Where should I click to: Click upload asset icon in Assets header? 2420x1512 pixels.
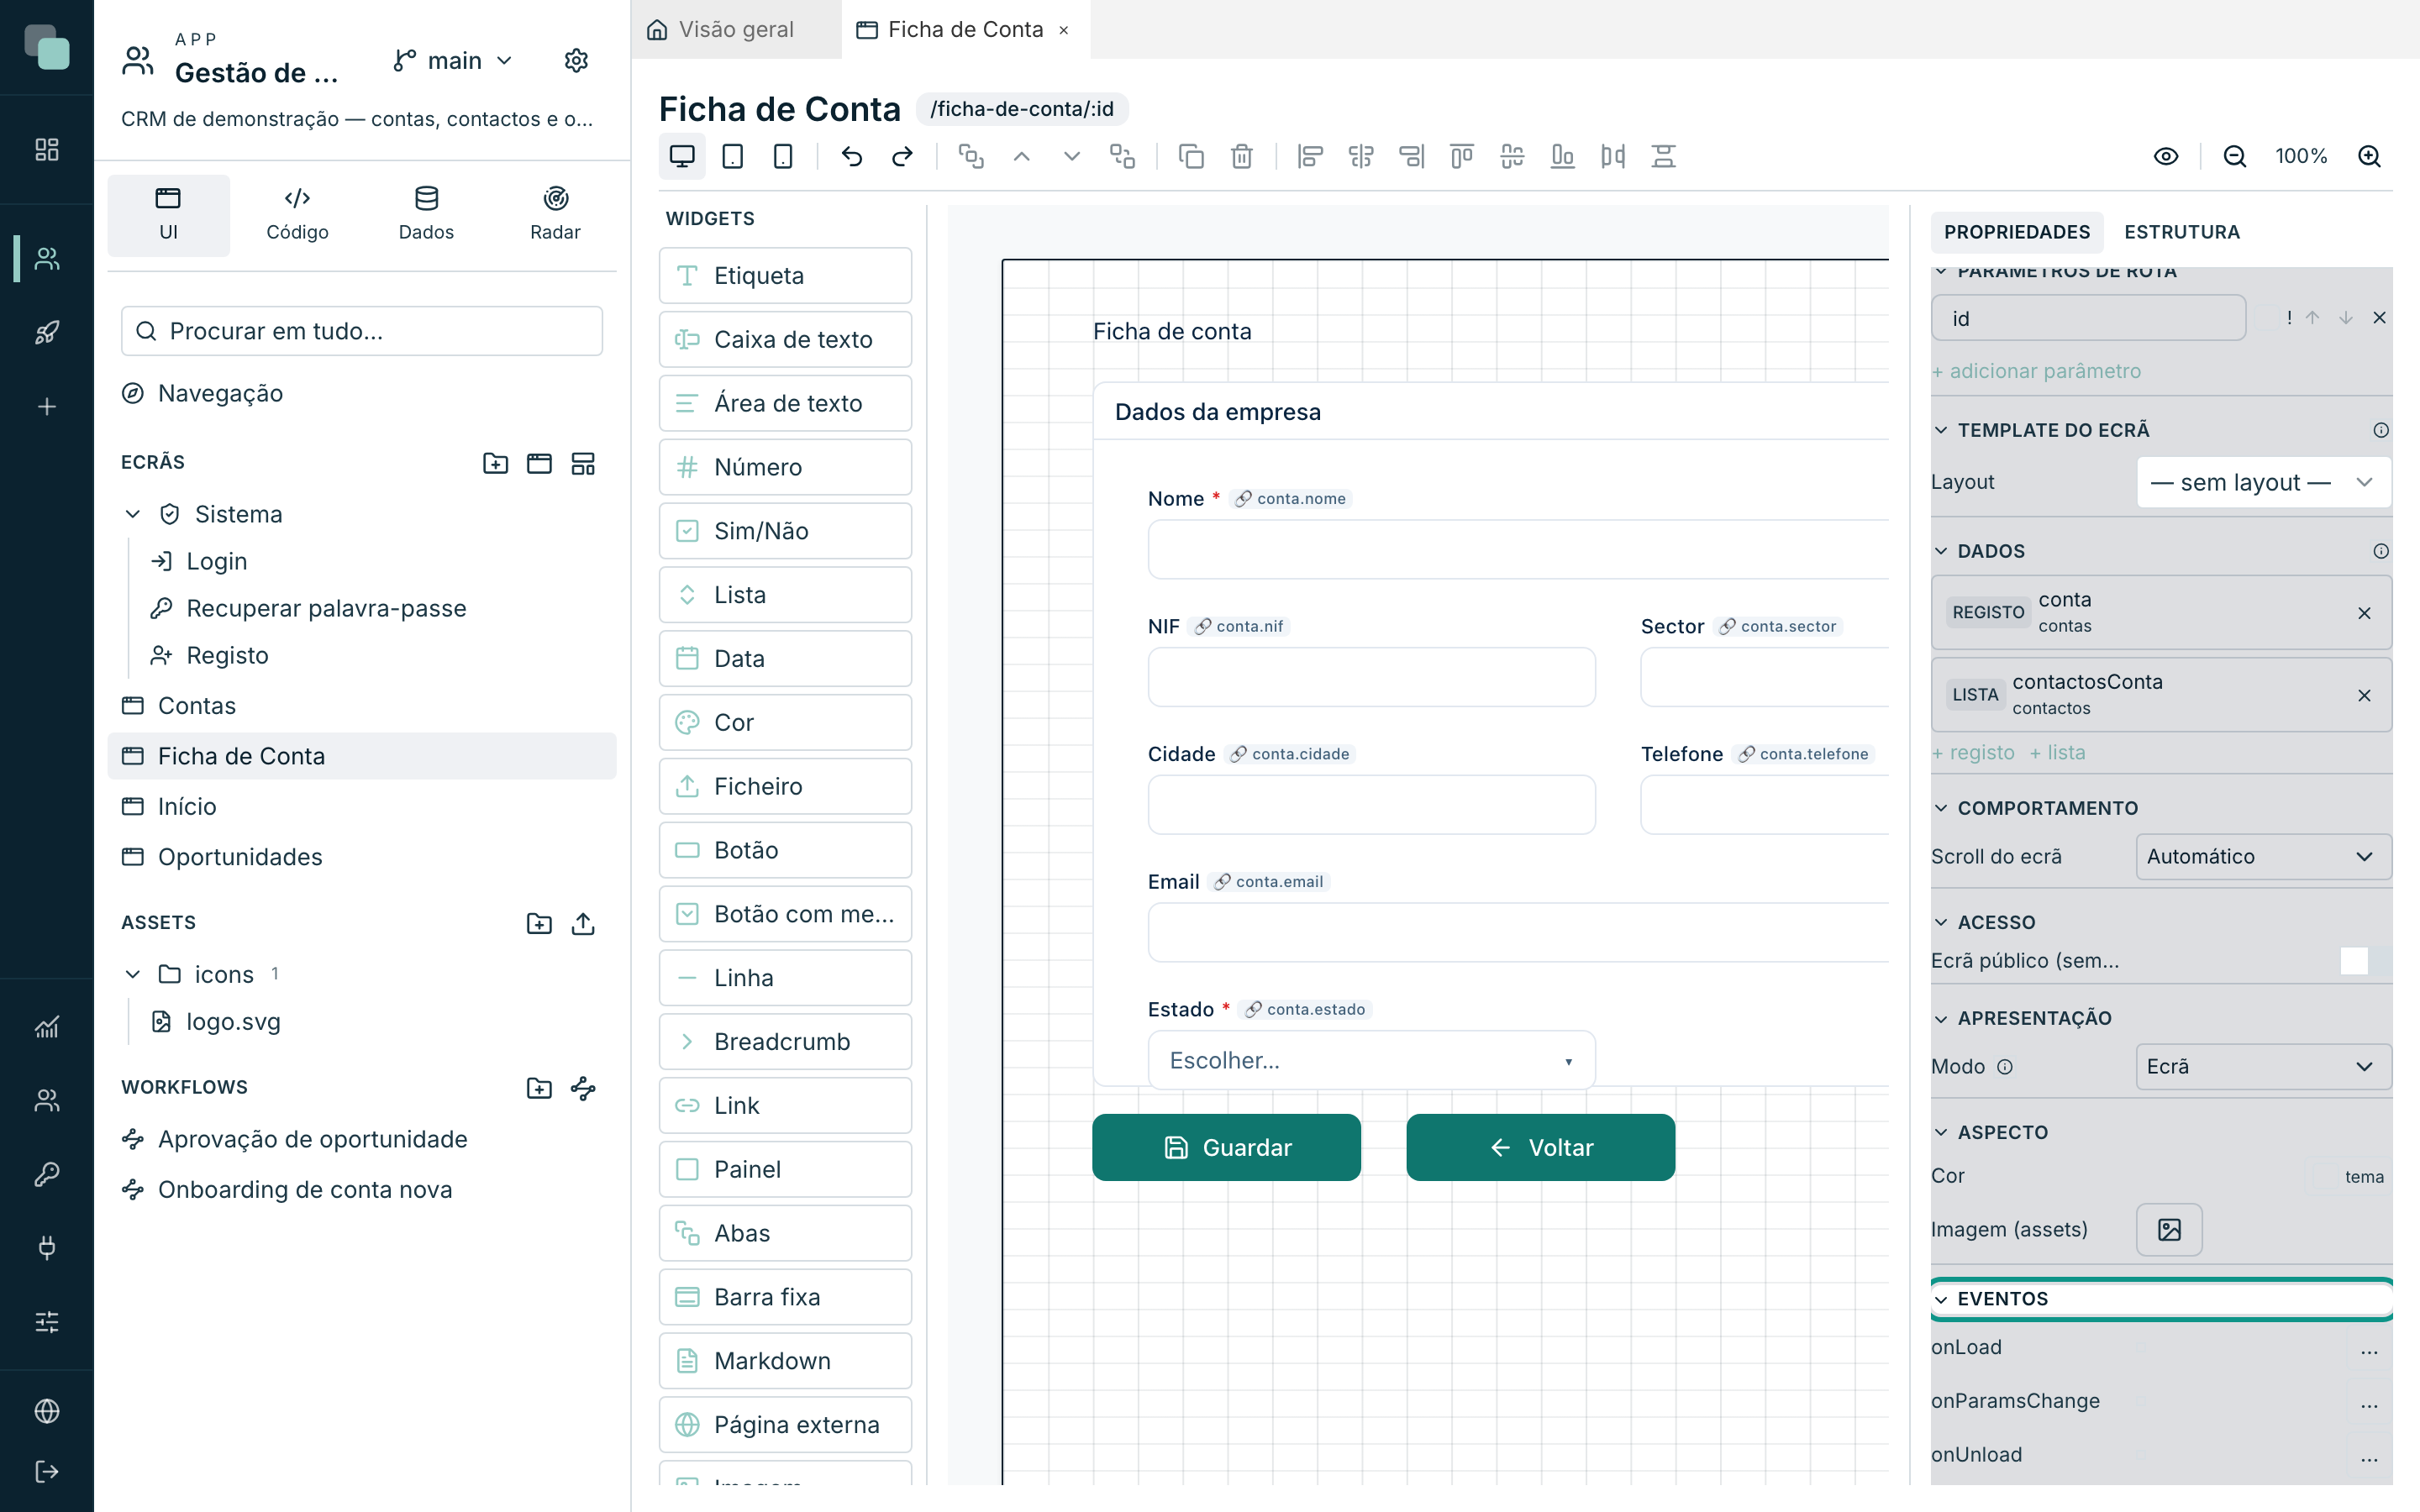click(x=583, y=923)
